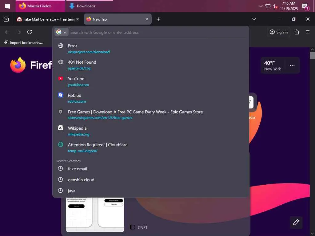Click the YouTube favicon
This screenshot has height=236, width=315.
coord(61,78)
